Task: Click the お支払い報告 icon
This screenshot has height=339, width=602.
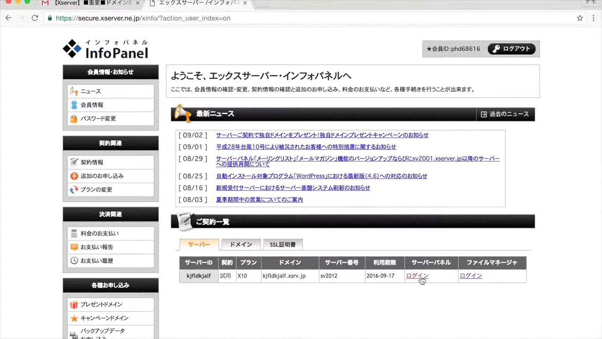Action: coord(74,247)
